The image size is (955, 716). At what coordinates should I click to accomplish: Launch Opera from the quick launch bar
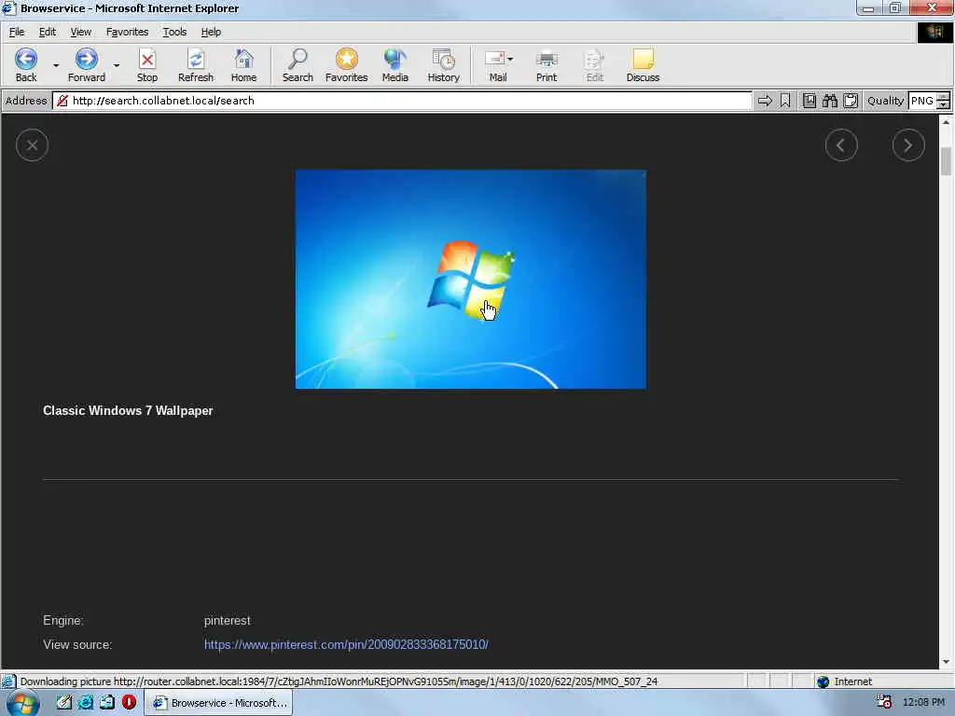(x=129, y=703)
